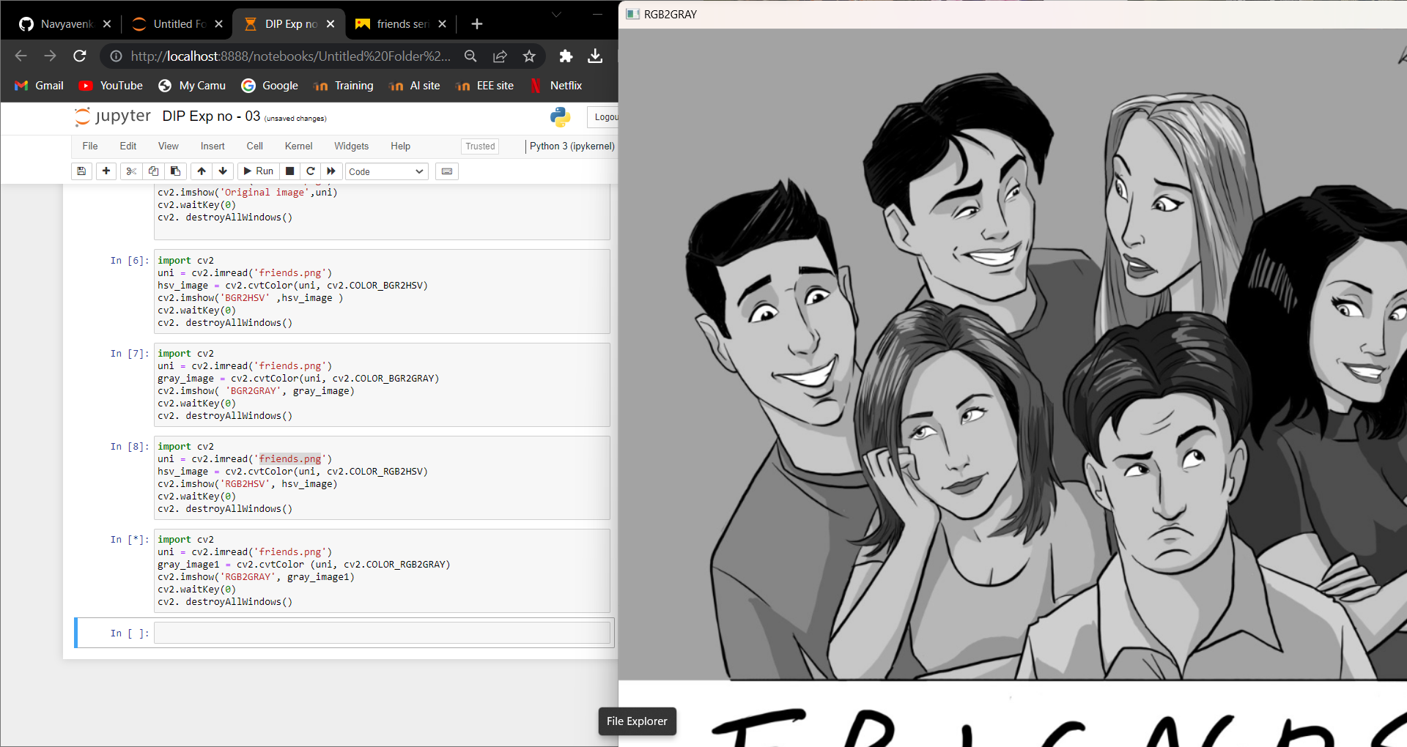Close the DIP Exp no tab

330,24
